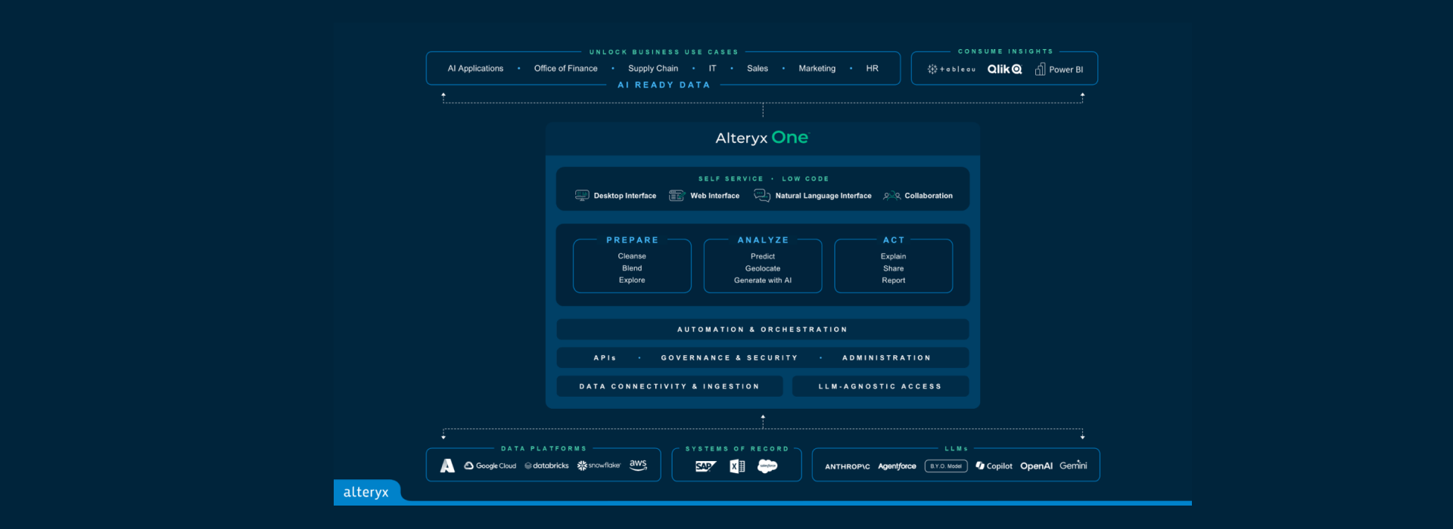Select the Sales use case
1453x529 pixels.
click(758, 69)
